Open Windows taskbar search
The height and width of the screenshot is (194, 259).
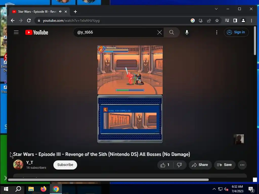point(18,189)
